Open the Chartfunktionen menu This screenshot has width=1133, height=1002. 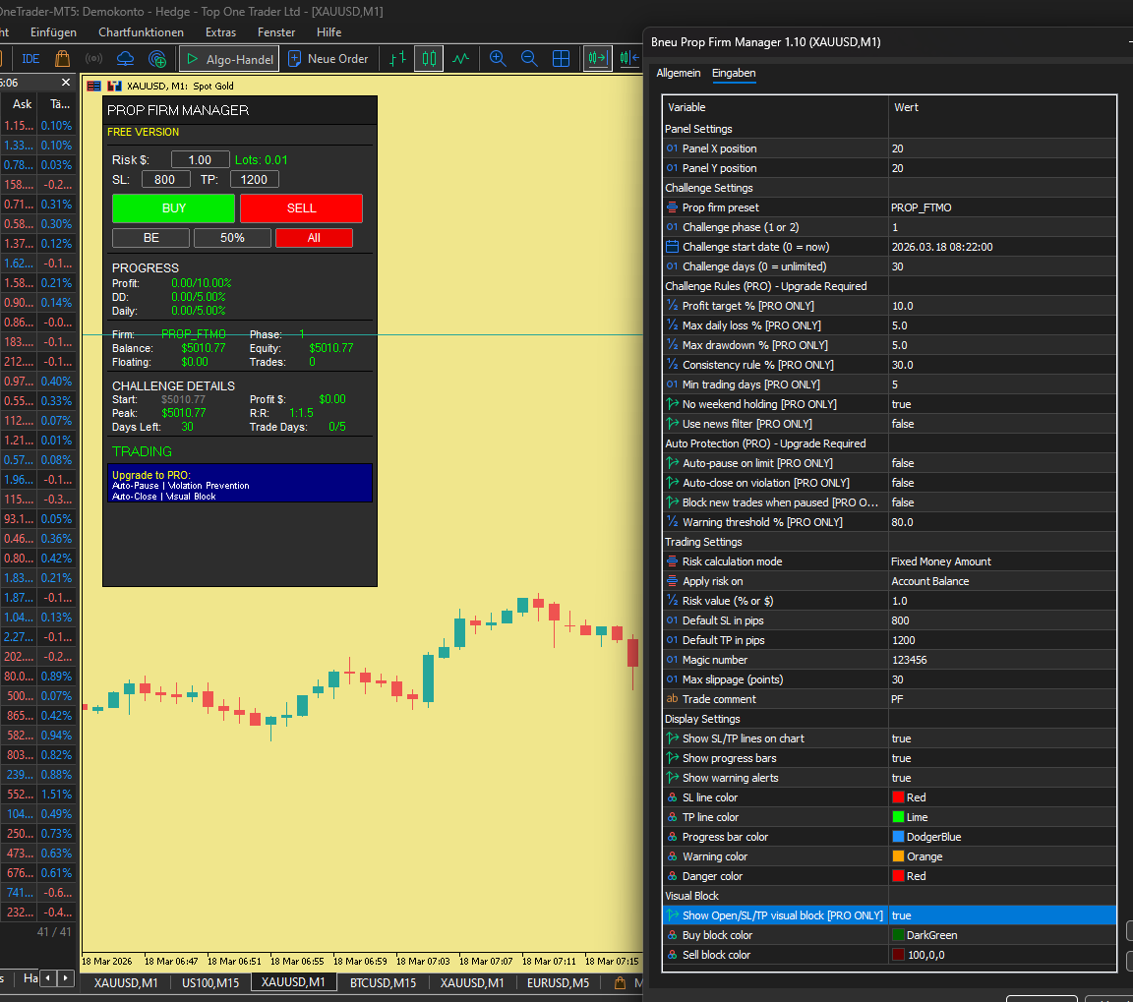click(x=141, y=32)
